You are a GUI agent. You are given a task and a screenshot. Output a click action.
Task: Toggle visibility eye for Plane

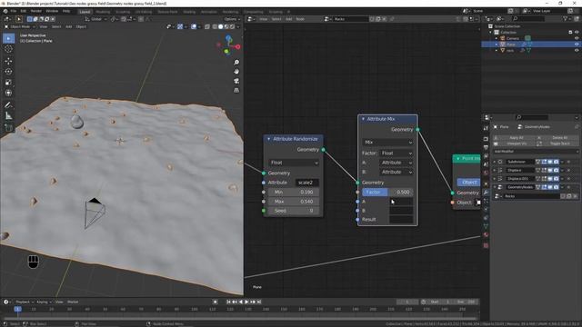[x=577, y=45]
